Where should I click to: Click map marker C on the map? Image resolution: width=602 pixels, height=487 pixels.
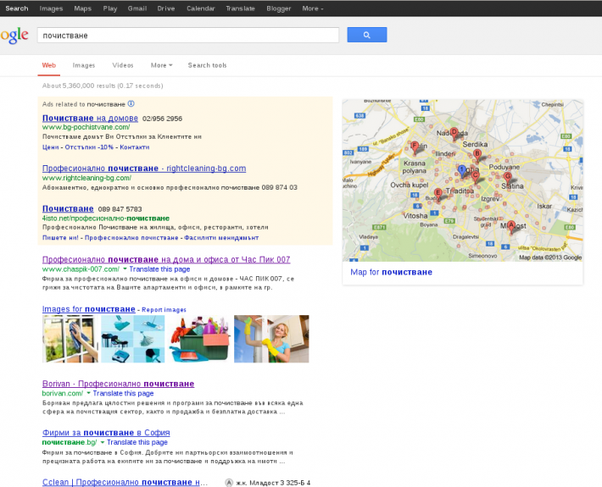tap(476, 177)
